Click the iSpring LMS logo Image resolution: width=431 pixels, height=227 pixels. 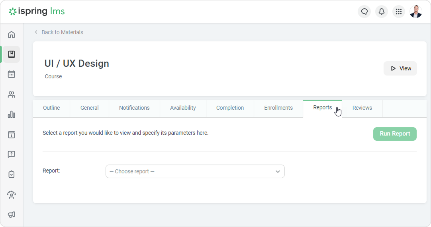(37, 12)
